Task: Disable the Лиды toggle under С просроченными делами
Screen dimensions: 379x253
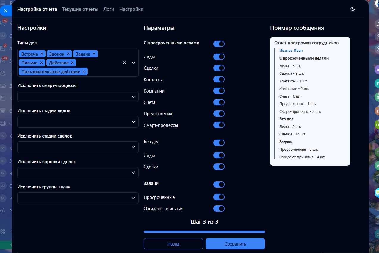Action: pos(219,57)
